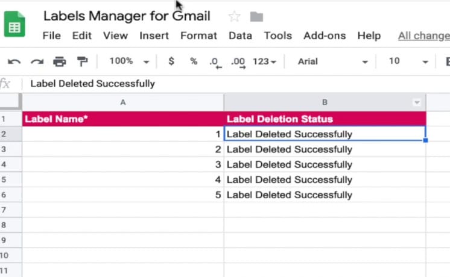The width and height of the screenshot is (450, 277).
Task: Select row 10 header
Action: [x=11, y=255]
